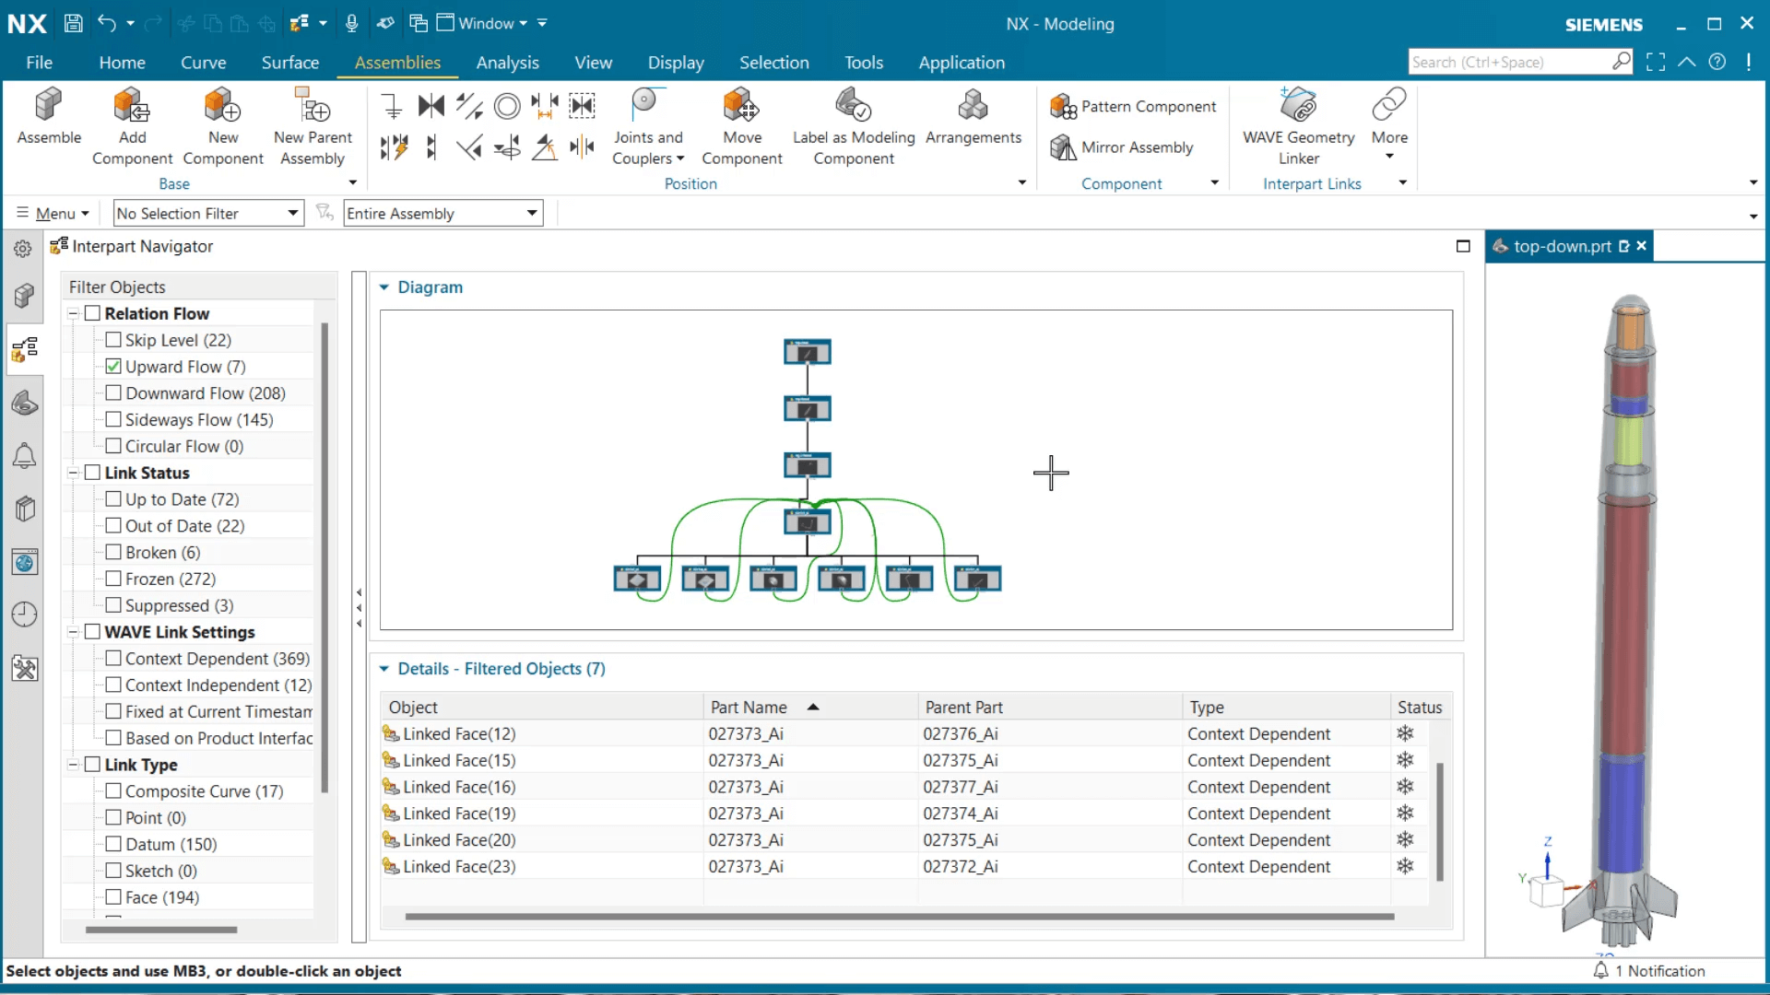Image resolution: width=1770 pixels, height=995 pixels.
Task: Check the Context Dependent (369) filter
Action: (x=113, y=659)
